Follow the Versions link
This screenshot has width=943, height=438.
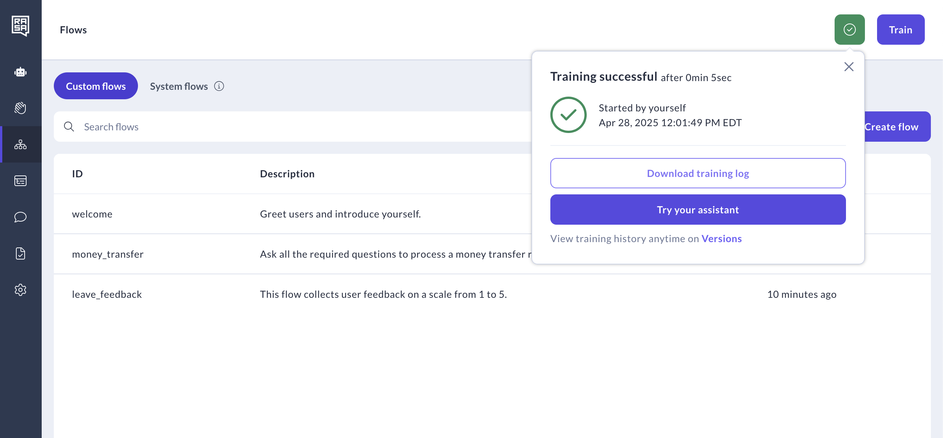point(721,239)
